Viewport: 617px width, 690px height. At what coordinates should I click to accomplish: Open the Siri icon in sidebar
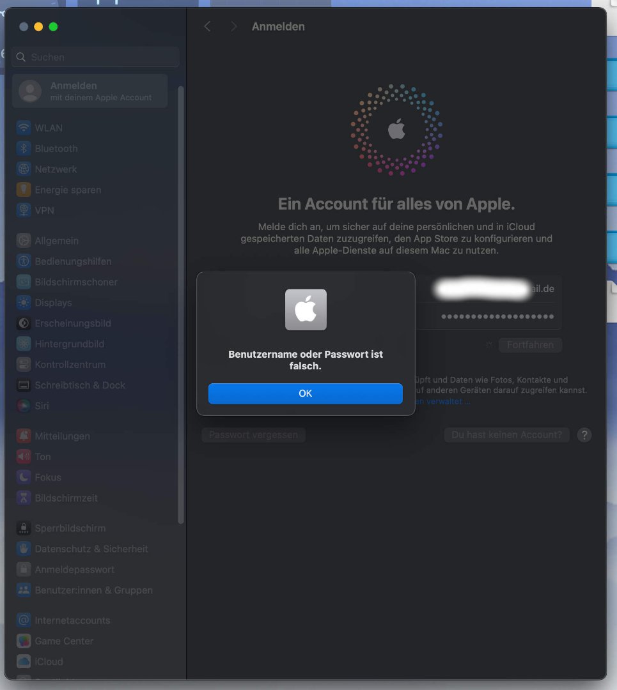(x=24, y=406)
